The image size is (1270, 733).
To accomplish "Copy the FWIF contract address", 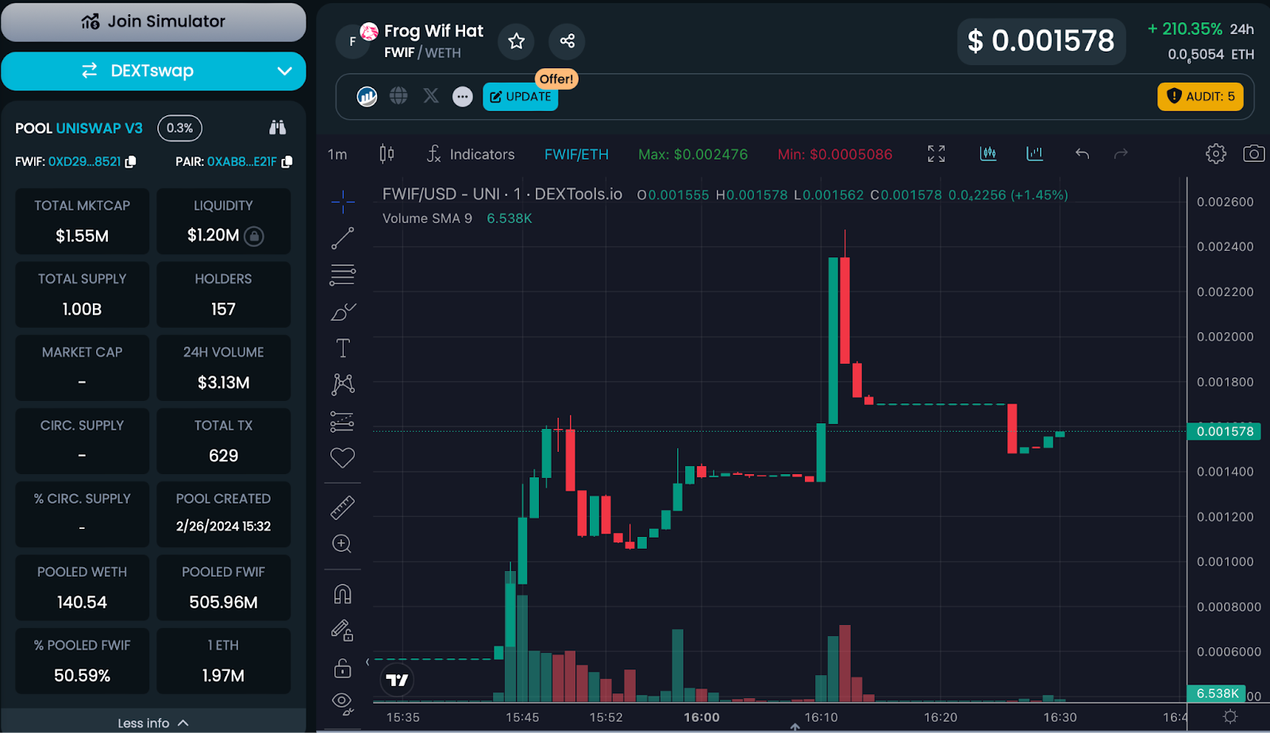I will pyautogui.click(x=131, y=161).
